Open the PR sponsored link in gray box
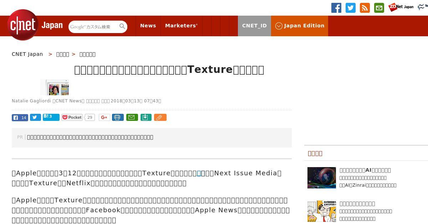The height and width of the screenshot is (224, 428). (x=90, y=137)
